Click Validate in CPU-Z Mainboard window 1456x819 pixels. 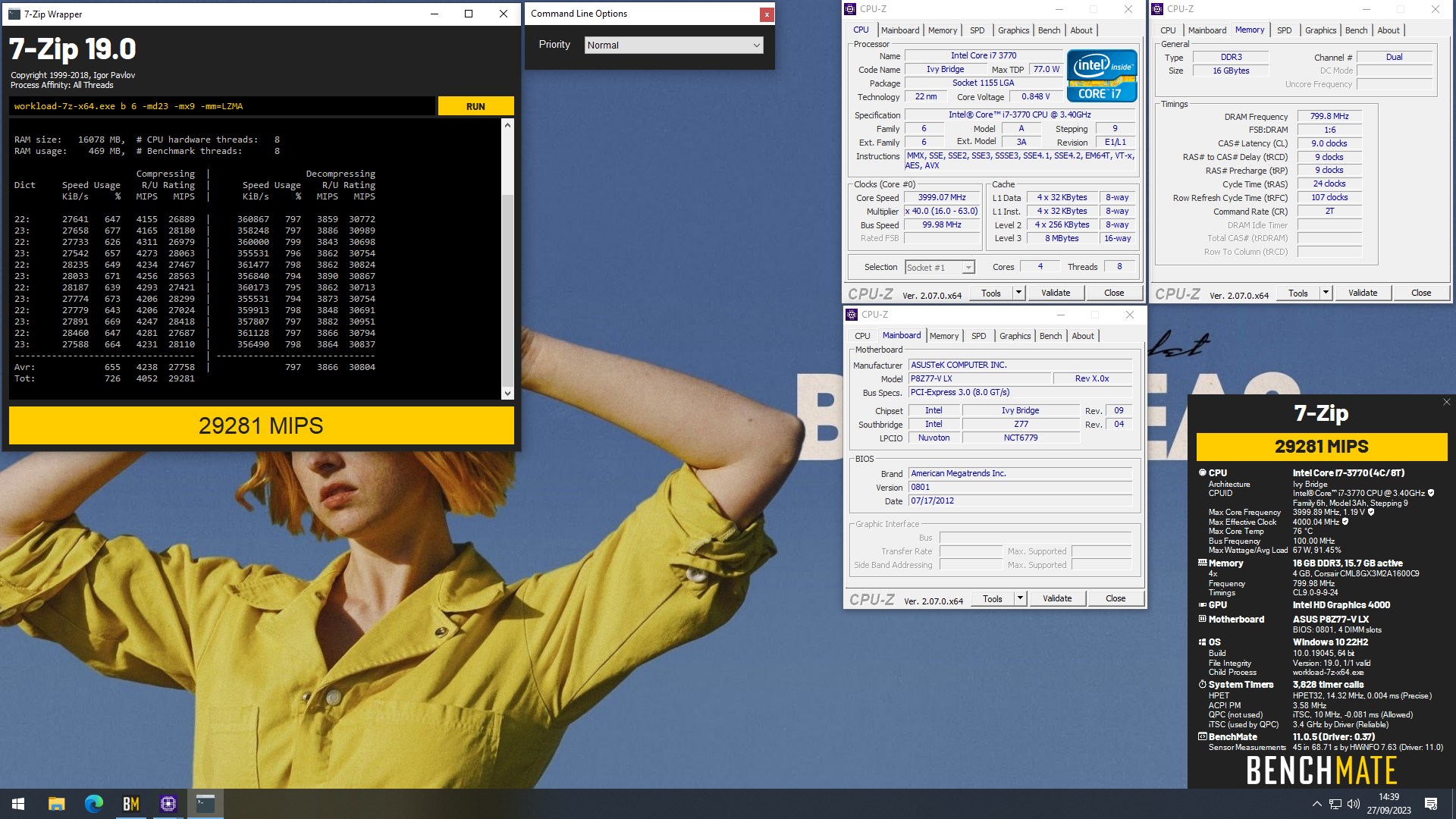point(1057,599)
